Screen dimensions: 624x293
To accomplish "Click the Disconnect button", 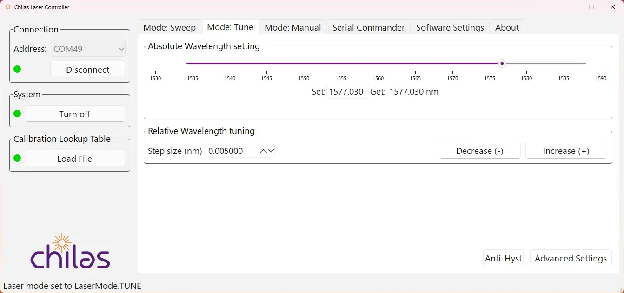I will tap(88, 70).
